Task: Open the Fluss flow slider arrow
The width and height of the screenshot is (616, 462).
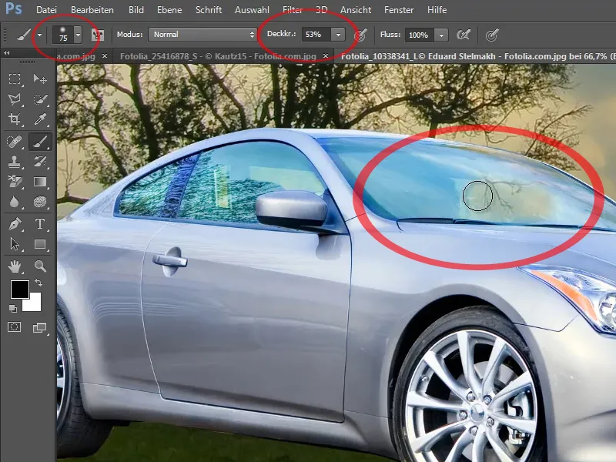Action: point(441,35)
